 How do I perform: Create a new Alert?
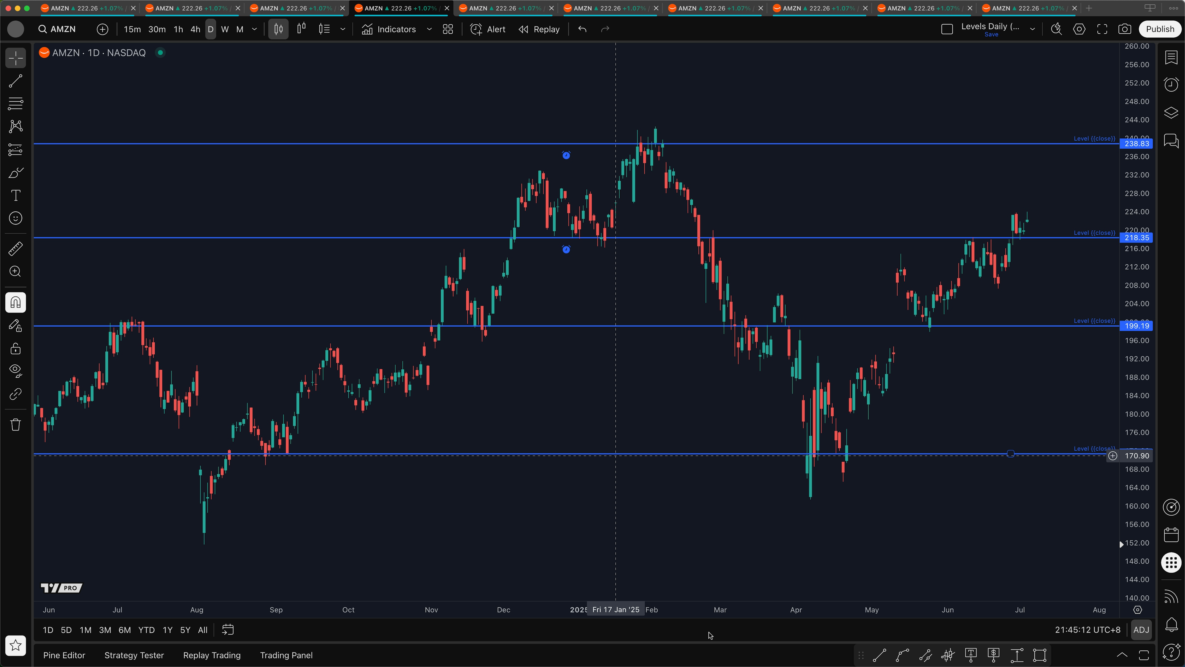point(488,29)
